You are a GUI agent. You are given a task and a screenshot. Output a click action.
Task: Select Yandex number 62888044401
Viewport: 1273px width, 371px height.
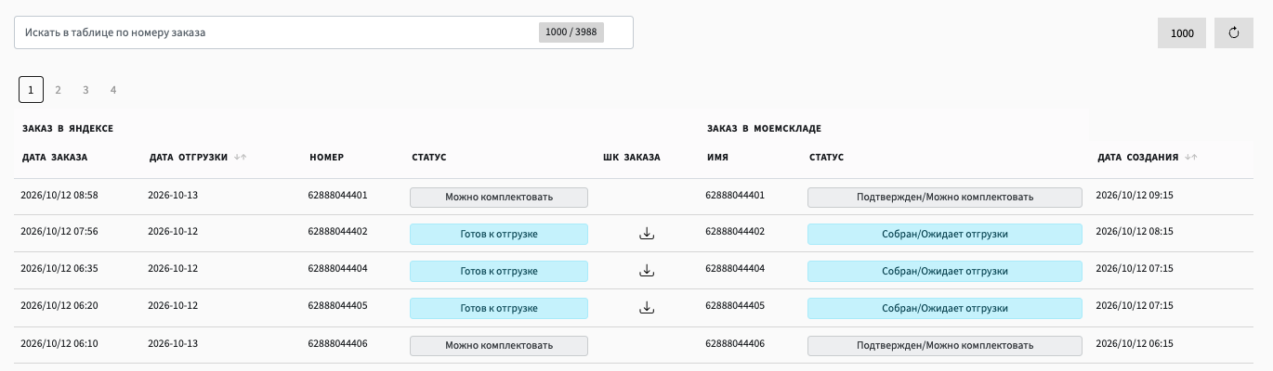coord(337,196)
